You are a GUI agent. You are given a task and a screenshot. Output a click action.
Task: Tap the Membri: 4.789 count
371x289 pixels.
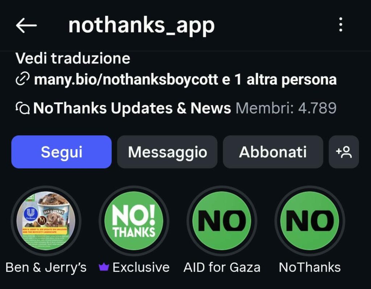pyautogui.click(x=286, y=108)
